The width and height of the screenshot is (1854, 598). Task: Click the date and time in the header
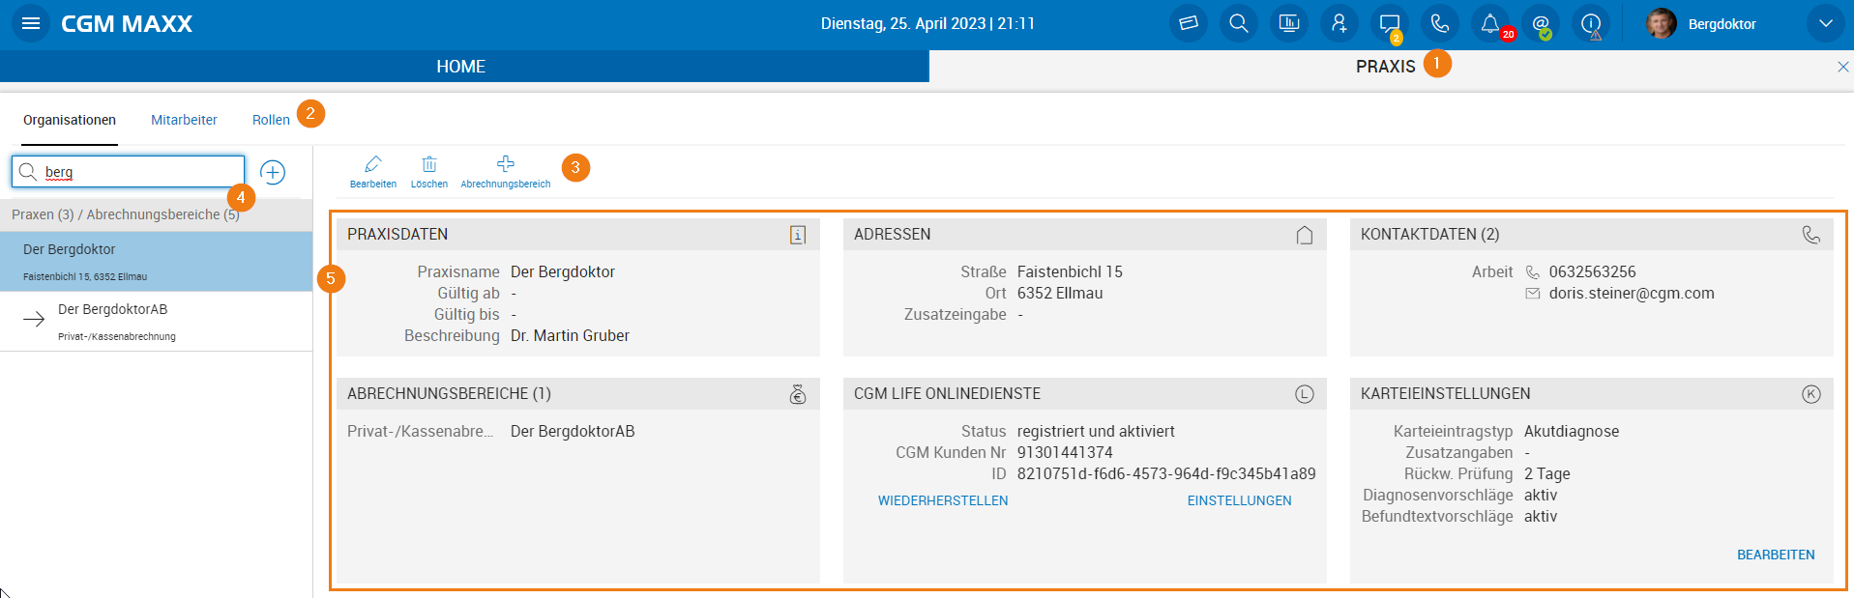[927, 23]
